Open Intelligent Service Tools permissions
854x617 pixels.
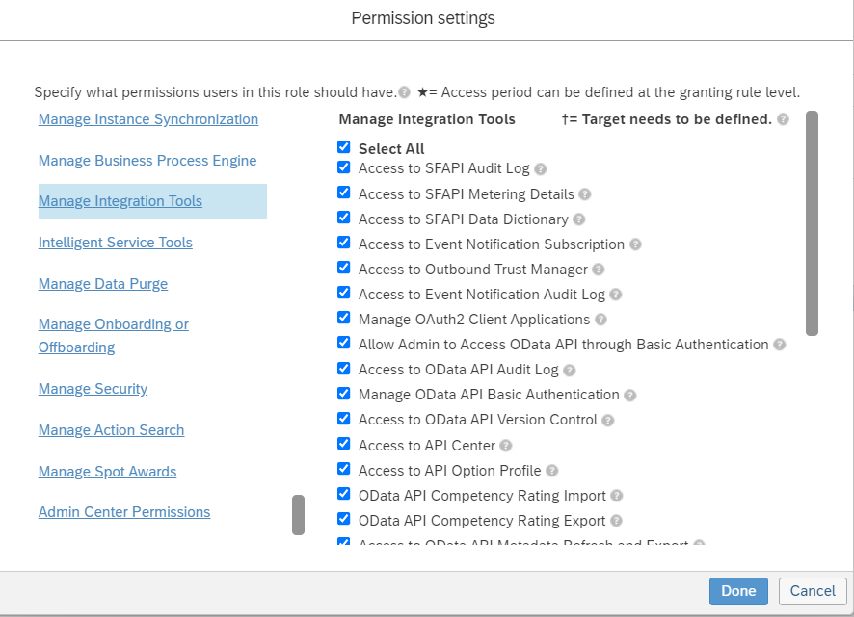pos(116,243)
